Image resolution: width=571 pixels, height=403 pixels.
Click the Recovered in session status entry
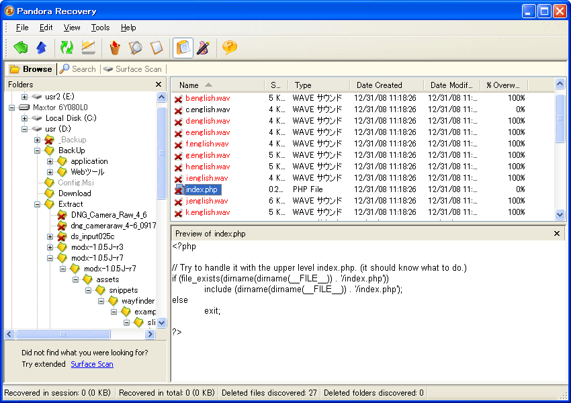click(x=57, y=393)
